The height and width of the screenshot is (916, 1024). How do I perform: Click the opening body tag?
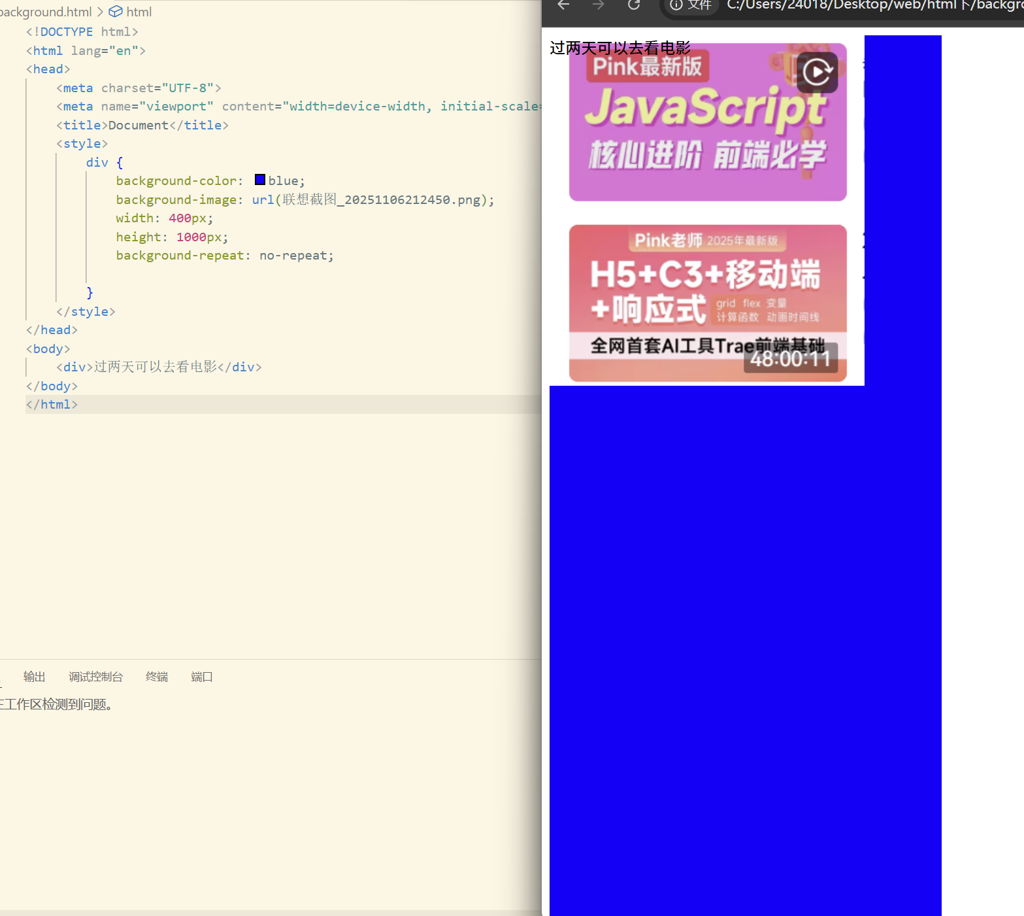click(x=48, y=348)
